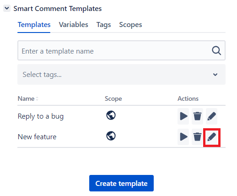Switch to the Tags tab
This screenshot has height=196, width=237.
[x=103, y=25]
